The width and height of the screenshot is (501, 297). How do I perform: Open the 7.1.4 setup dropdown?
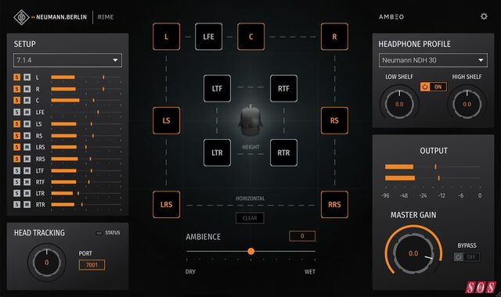pyautogui.click(x=68, y=60)
